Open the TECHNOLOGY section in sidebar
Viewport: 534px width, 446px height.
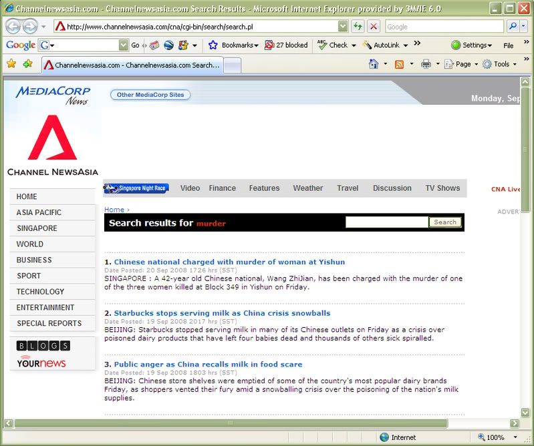click(41, 292)
